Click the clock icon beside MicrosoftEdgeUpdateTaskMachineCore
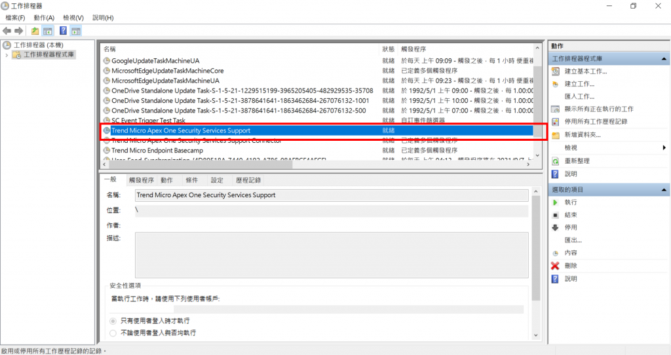Screen dimensions: 671x355 107,71
